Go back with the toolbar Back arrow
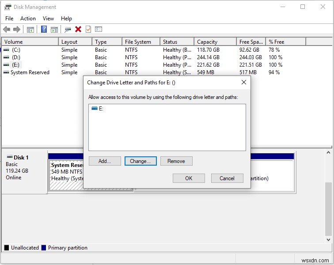Screen dimensions: 334x265 point(7,29)
